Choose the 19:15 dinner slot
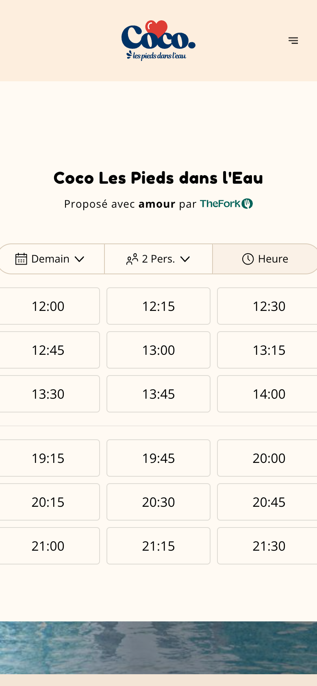 tap(48, 458)
